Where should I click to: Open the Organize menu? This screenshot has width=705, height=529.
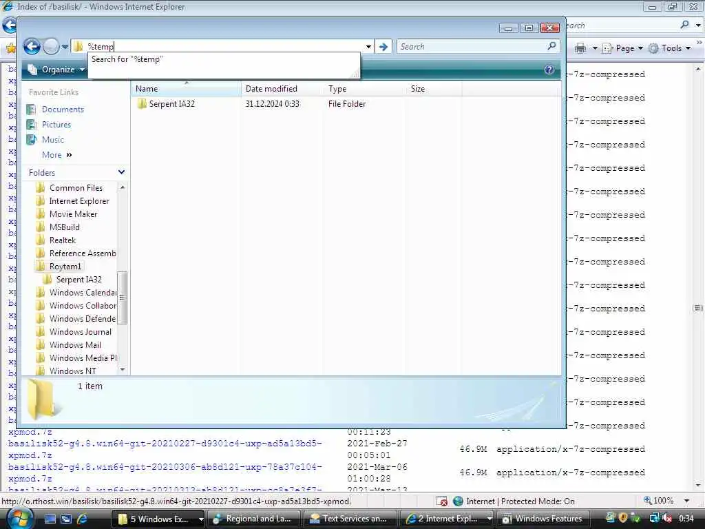tap(56, 70)
